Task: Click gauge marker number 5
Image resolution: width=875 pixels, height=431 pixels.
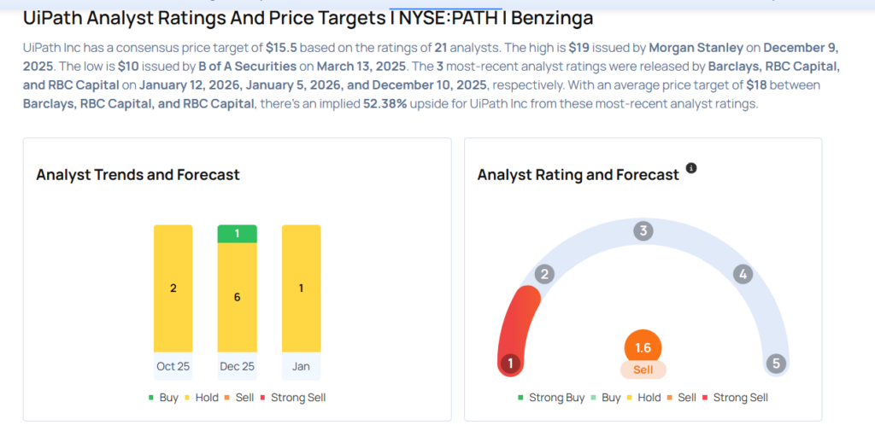Action: tap(776, 364)
